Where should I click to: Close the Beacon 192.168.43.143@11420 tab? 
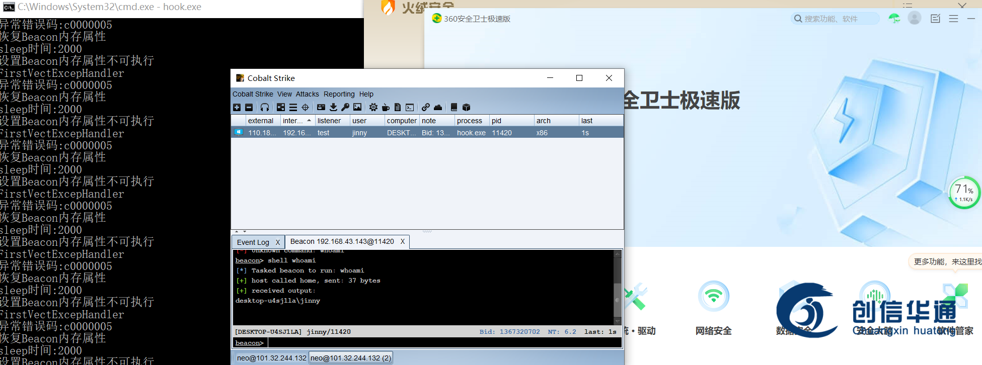(x=403, y=241)
